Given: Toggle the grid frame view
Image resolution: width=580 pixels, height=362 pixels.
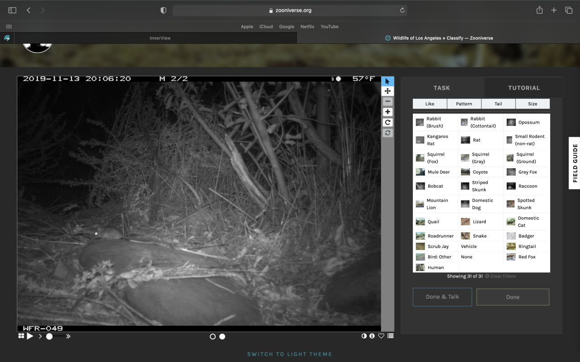Looking at the screenshot, I should click(21, 336).
